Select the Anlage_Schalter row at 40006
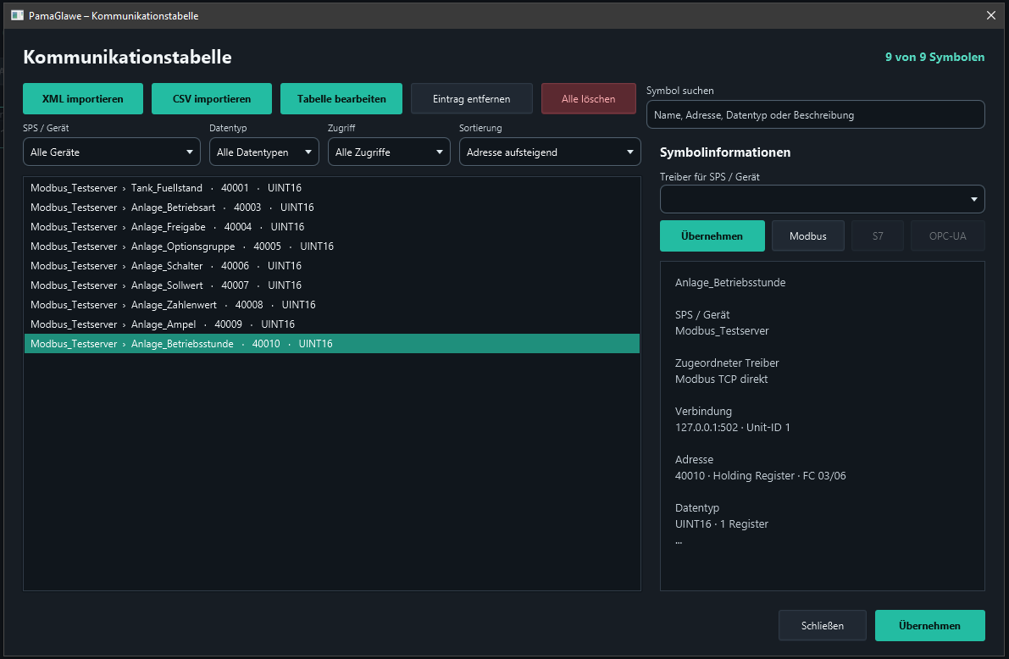This screenshot has height=659, width=1009. click(x=332, y=266)
